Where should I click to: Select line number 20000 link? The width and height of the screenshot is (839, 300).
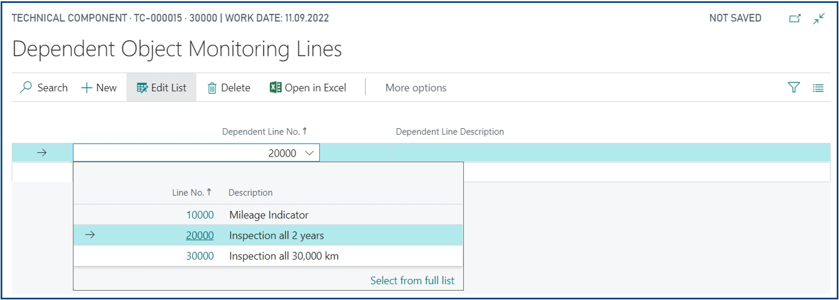click(200, 235)
